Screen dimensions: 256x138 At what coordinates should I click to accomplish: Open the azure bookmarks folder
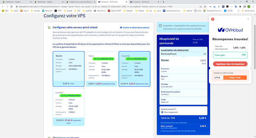158,11
